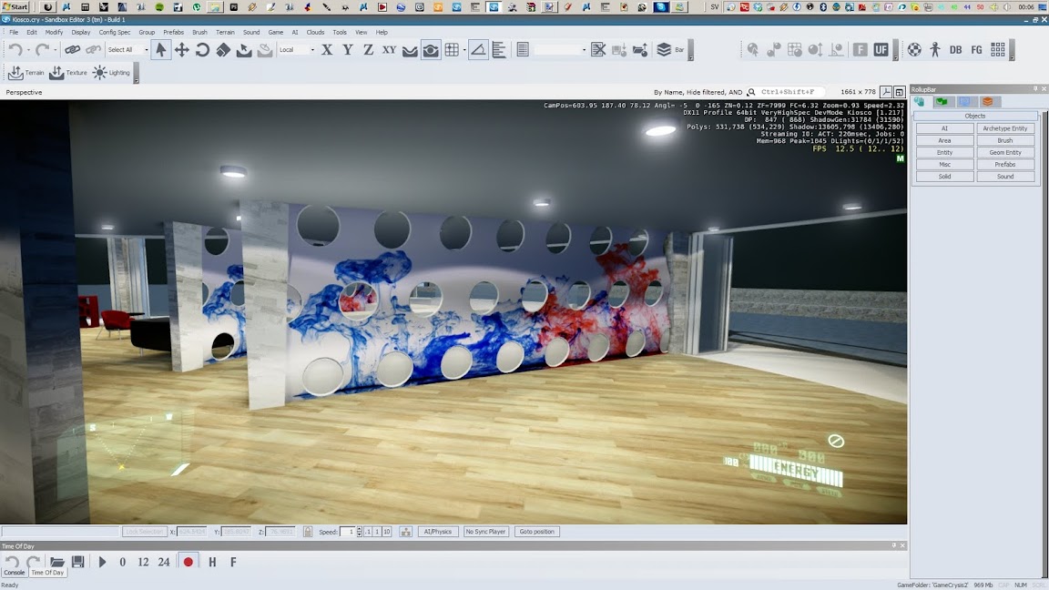This screenshot has height=590, width=1049.
Task: Activate the Rotate tool
Action: (202, 49)
